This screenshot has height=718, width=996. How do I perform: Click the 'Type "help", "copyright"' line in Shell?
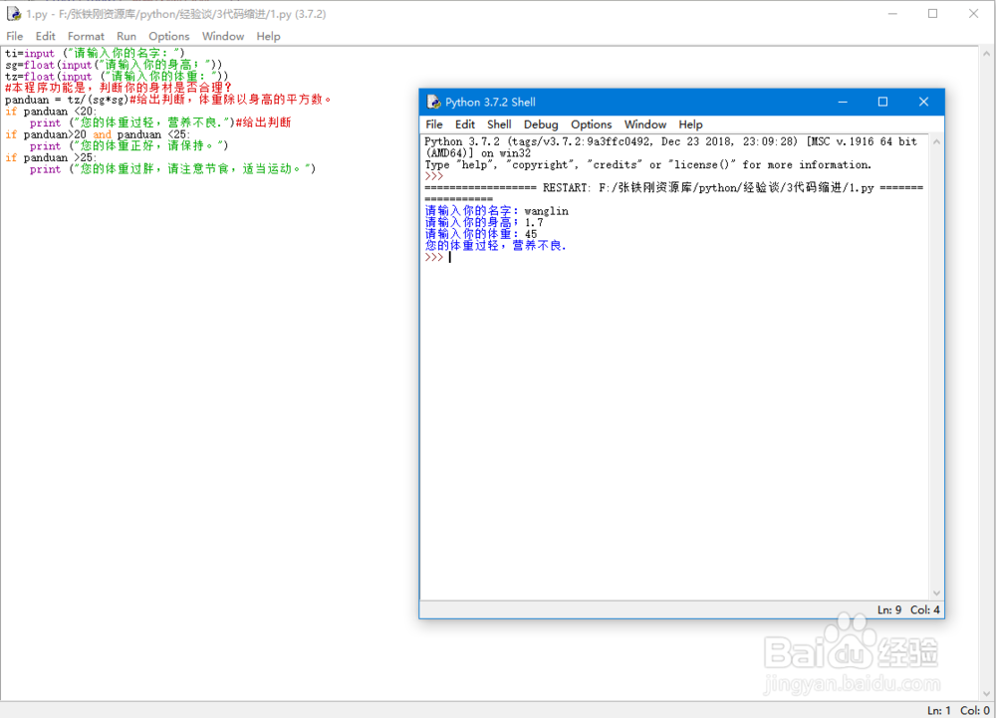click(648, 165)
